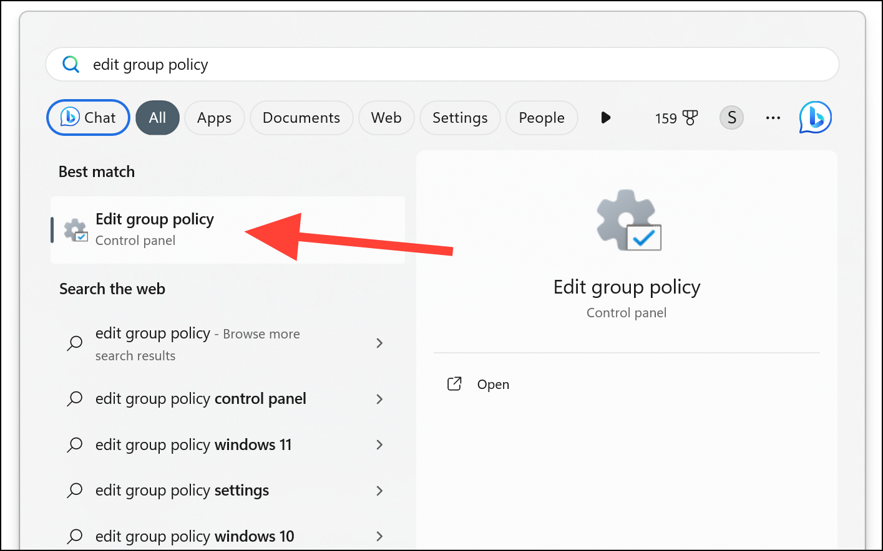Expand chevron for 'edit group policy settings'
This screenshot has height=551, width=883.
pos(379,491)
